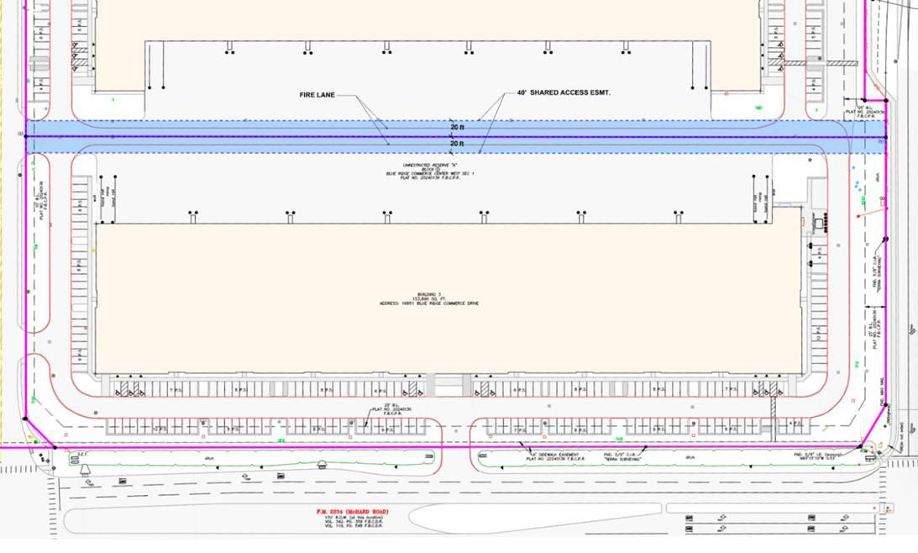Select the 40' SHARED ACCESS ESMT. label
This screenshot has height=553, width=918.
click(564, 92)
